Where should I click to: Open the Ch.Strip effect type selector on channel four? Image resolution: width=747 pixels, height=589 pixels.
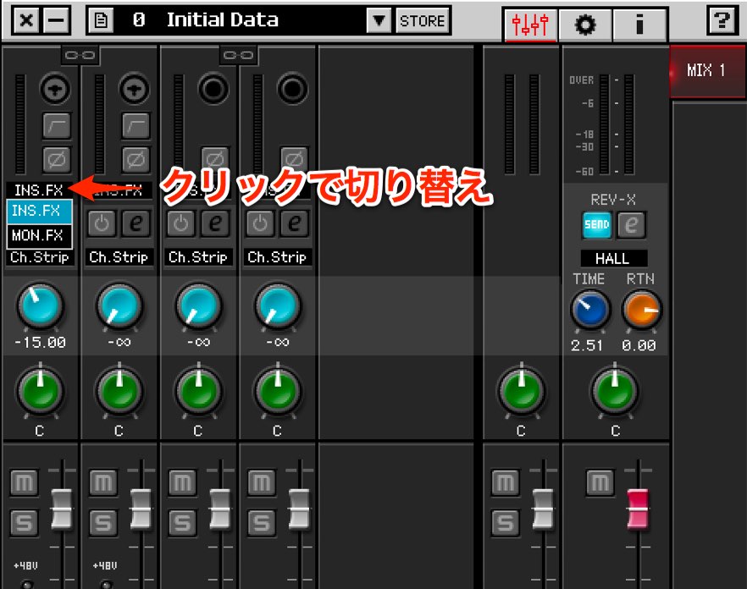pyautogui.click(x=277, y=257)
